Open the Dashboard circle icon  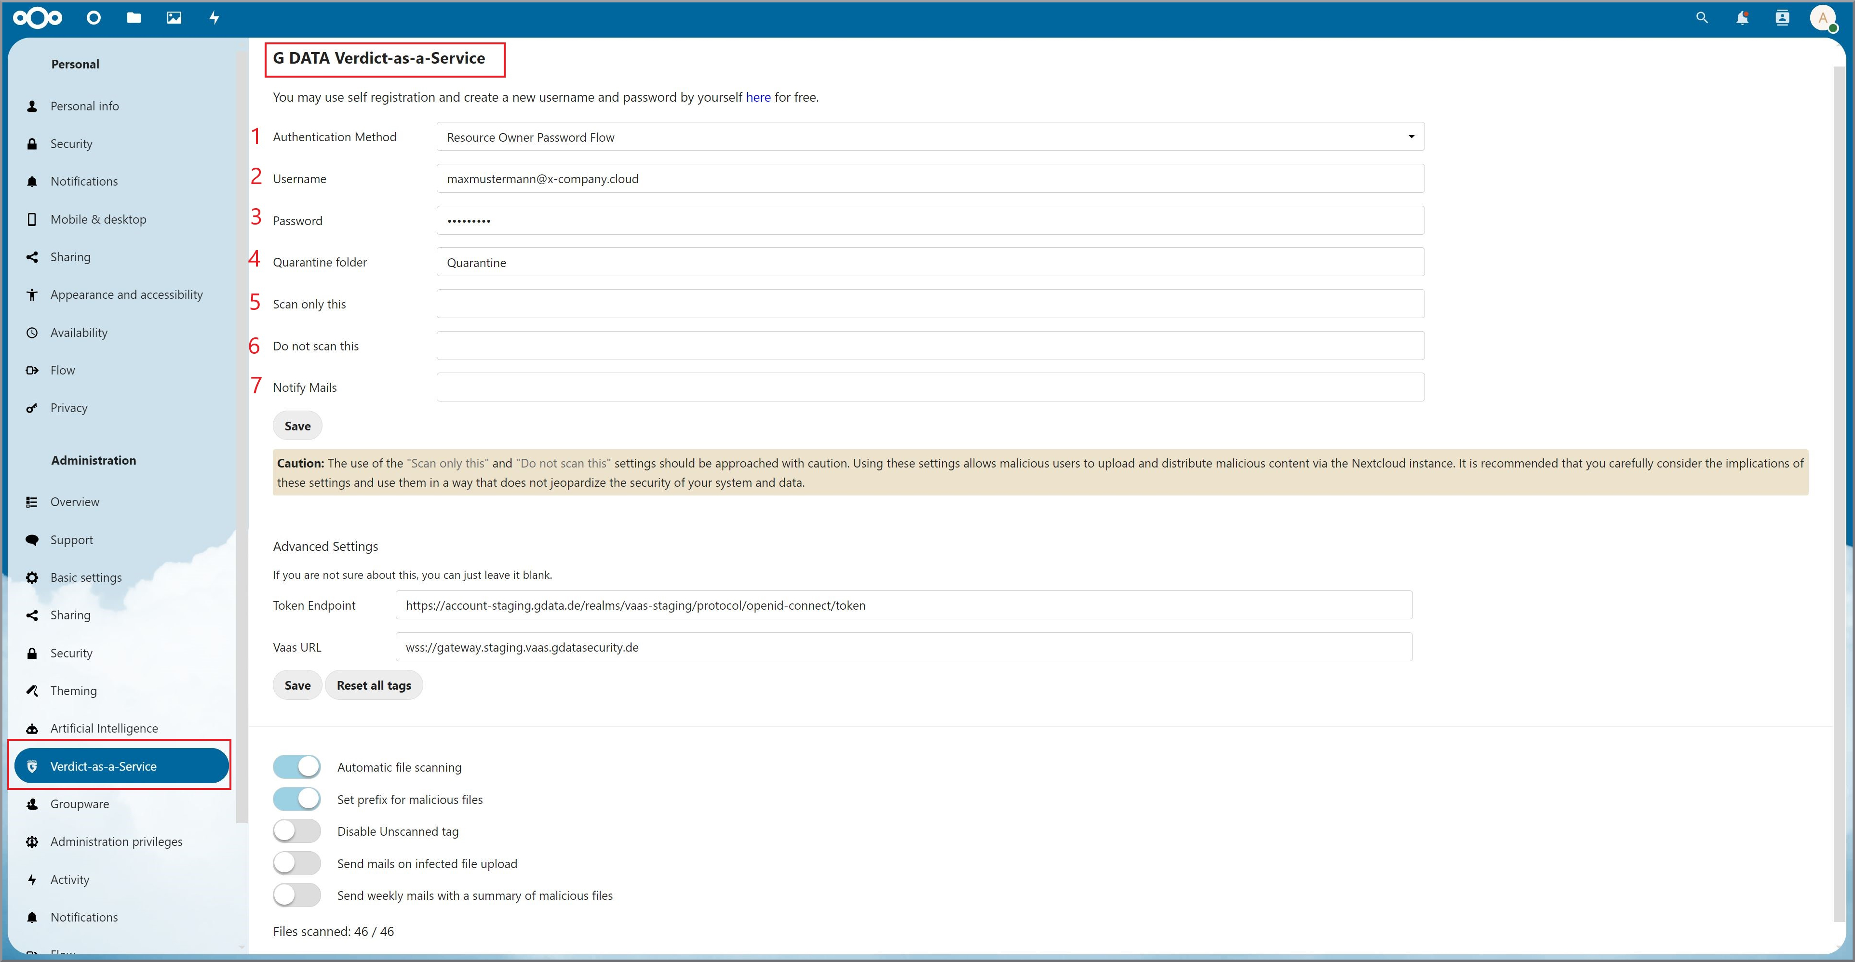pyautogui.click(x=94, y=18)
